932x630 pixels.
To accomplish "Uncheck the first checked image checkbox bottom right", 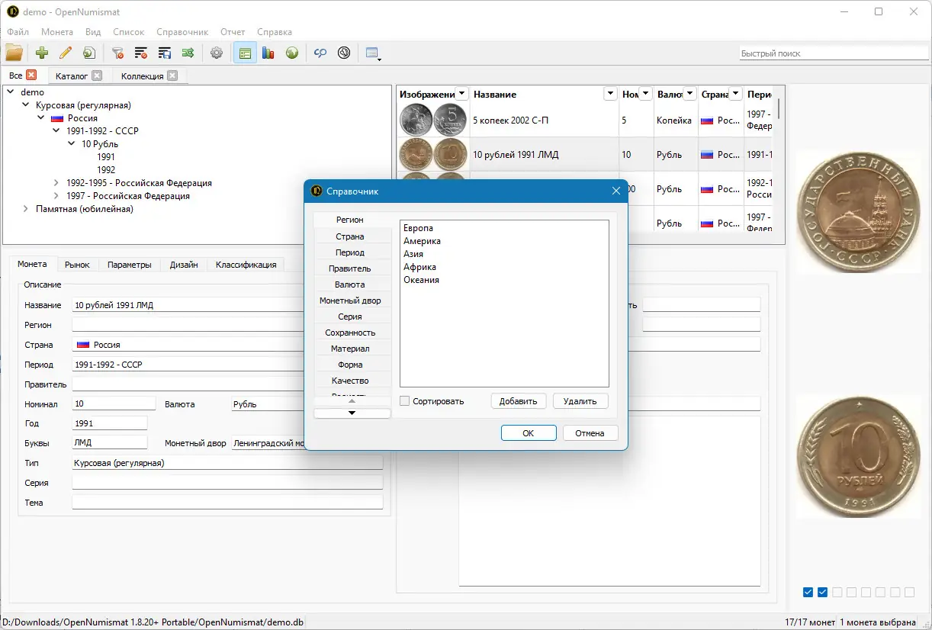I will (808, 592).
